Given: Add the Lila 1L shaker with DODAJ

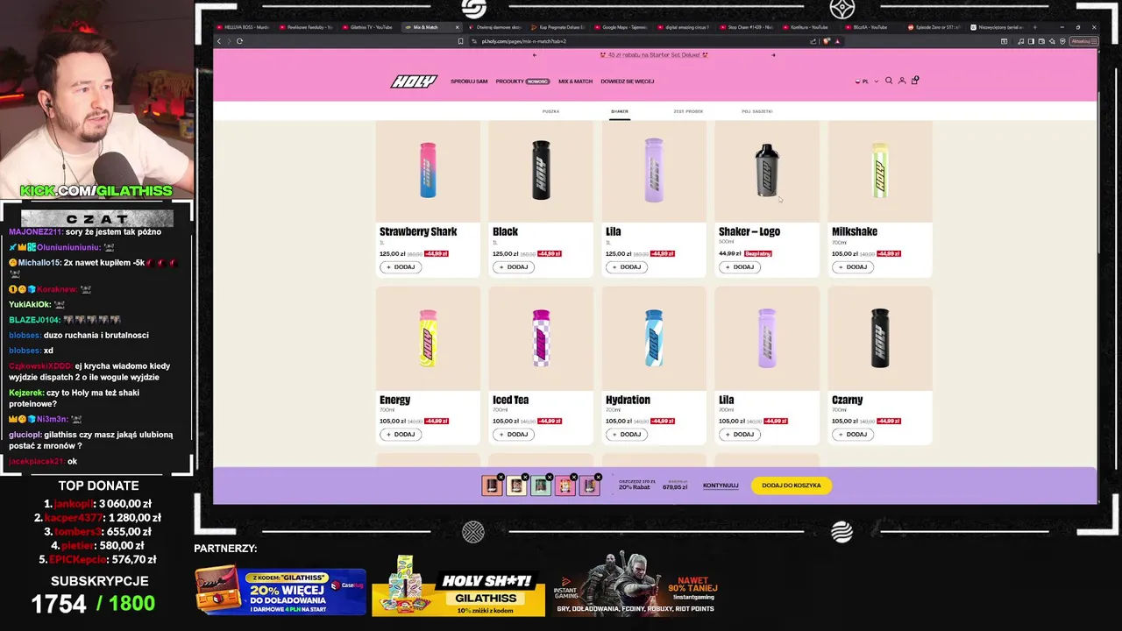Looking at the screenshot, I should 627,267.
